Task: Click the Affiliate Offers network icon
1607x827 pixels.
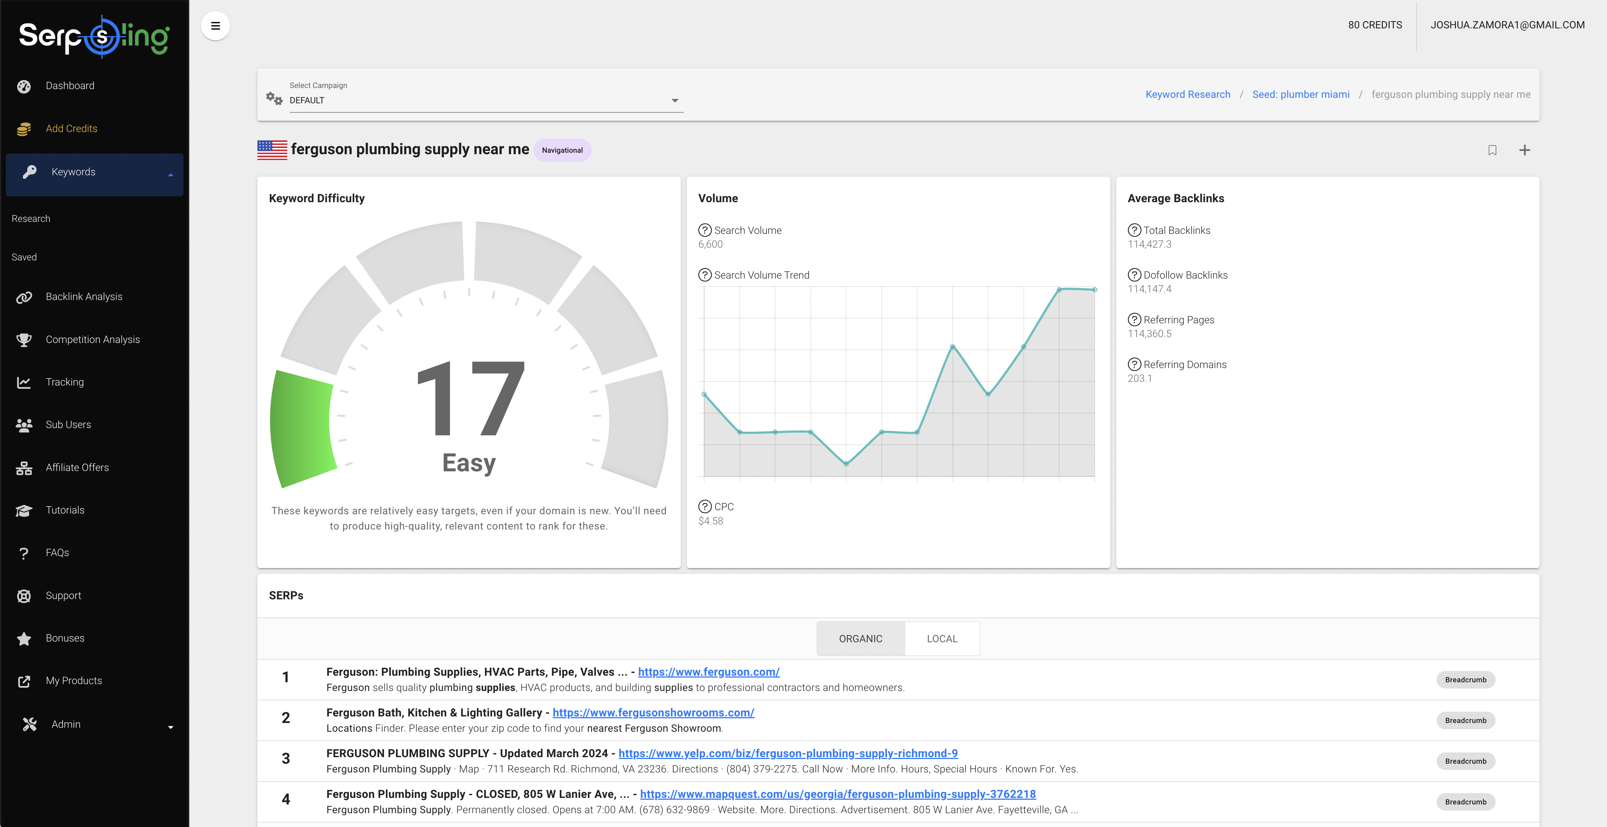Action: (24, 468)
